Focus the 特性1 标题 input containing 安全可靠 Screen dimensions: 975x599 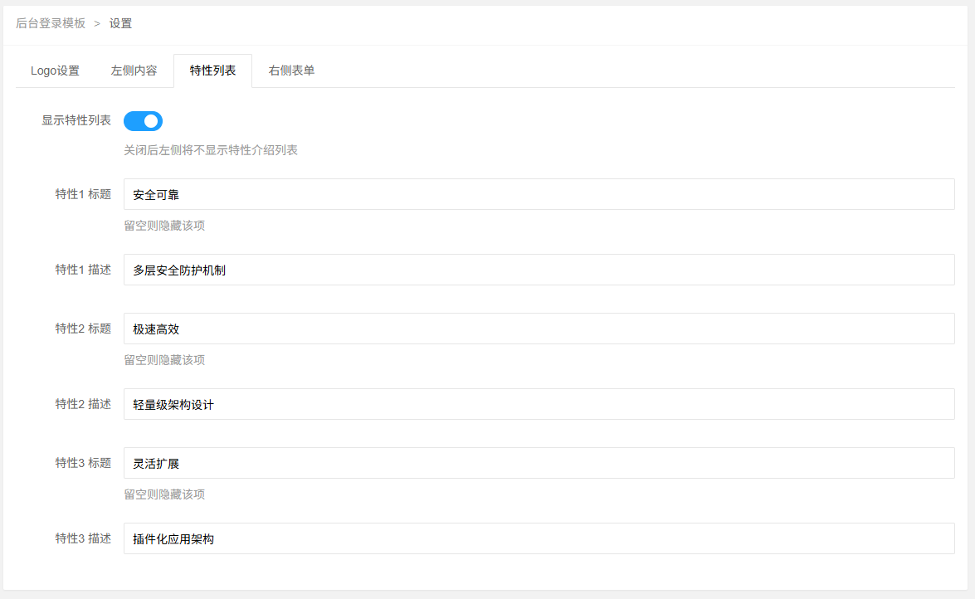coord(539,195)
